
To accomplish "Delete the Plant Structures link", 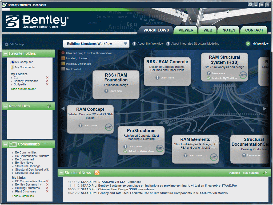I will (x=47, y=191).
